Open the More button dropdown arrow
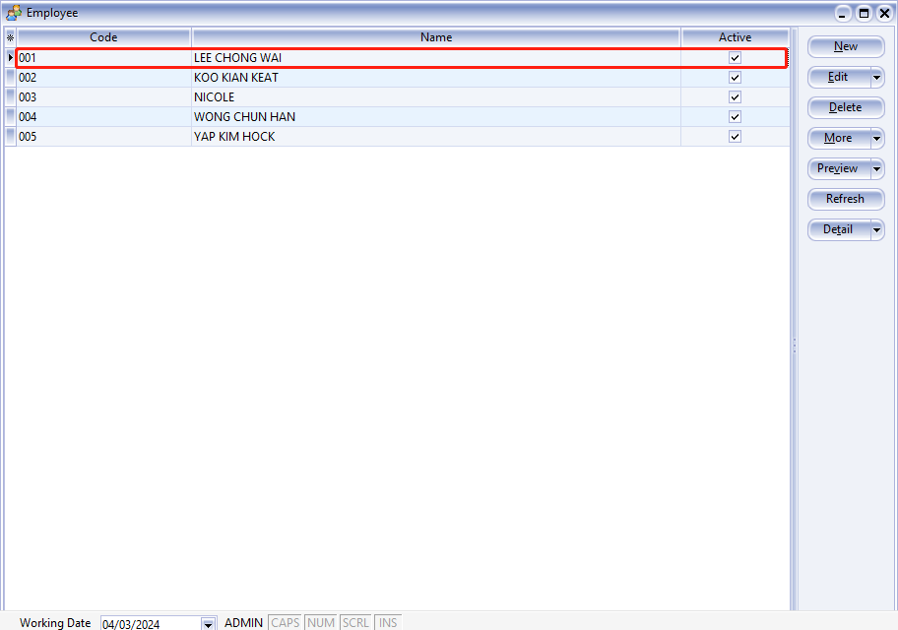Image resolution: width=898 pixels, height=630 pixels. click(x=876, y=138)
